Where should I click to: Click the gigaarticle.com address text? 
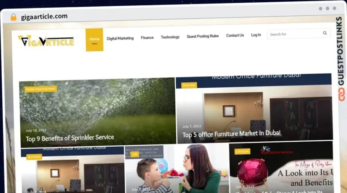click(x=44, y=17)
